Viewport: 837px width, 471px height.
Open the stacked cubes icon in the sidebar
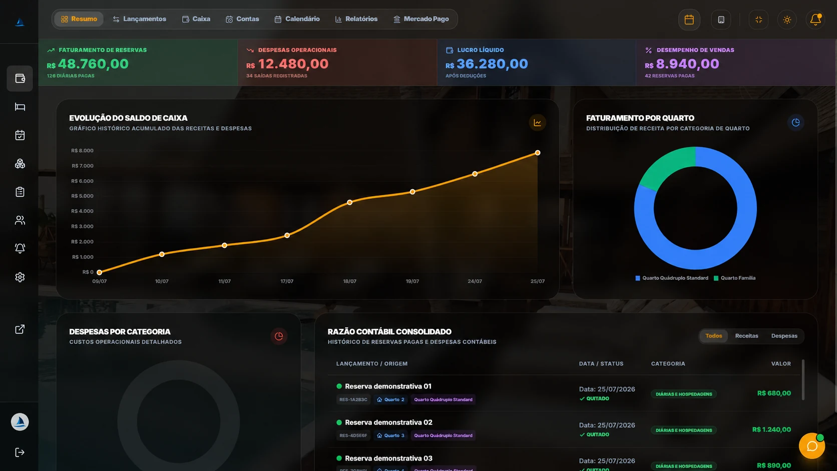pyautogui.click(x=20, y=164)
